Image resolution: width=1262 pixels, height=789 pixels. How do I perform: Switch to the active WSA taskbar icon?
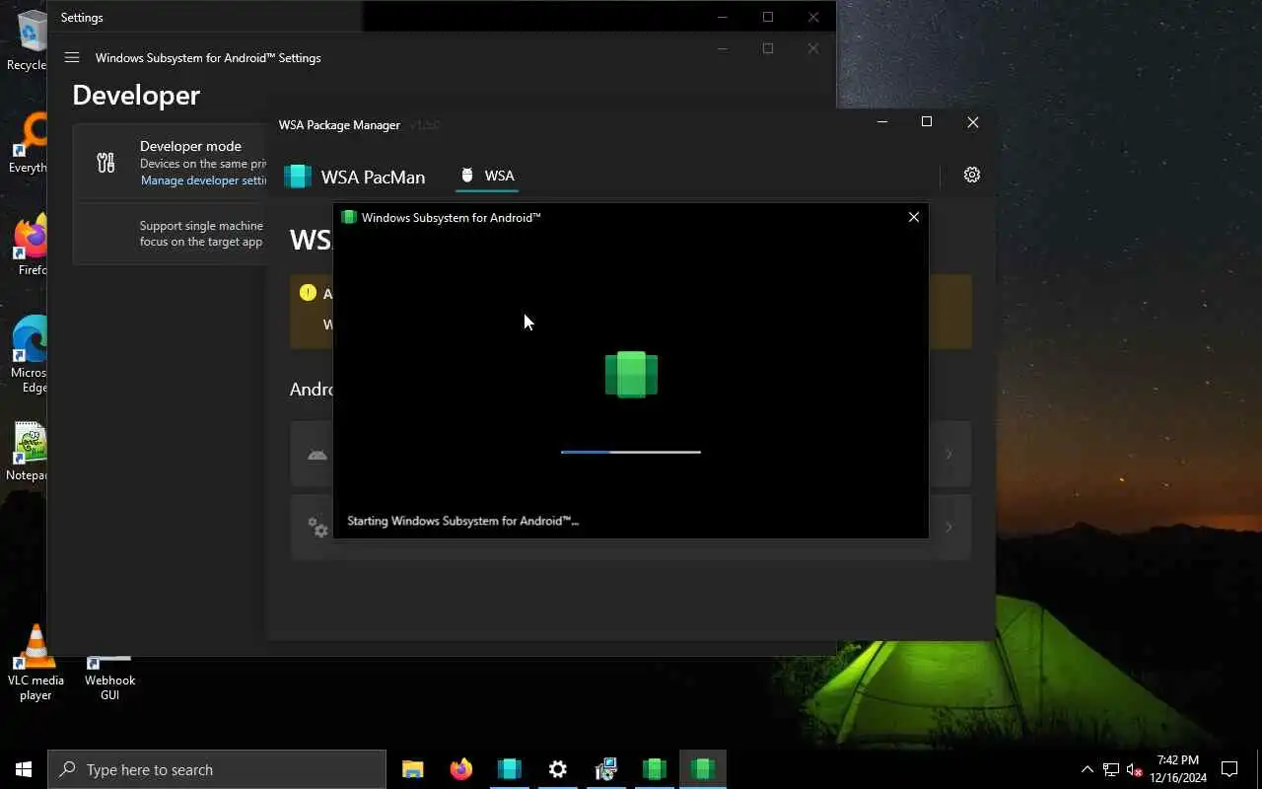(x=702, y=769)
